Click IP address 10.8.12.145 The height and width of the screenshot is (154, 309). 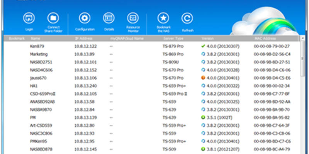pyautogui.click(x=85, y=149)
